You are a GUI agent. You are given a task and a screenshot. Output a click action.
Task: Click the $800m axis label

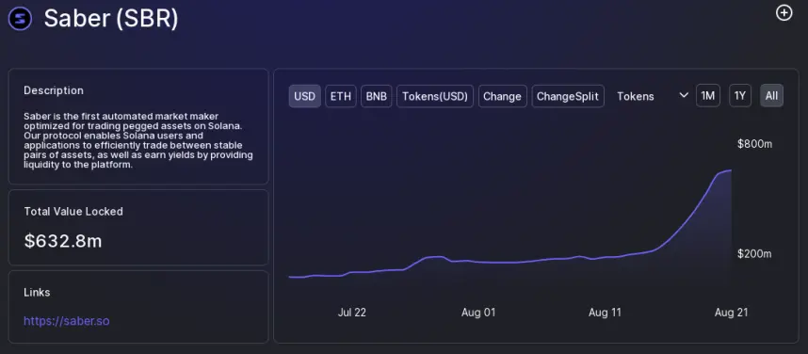755,144
